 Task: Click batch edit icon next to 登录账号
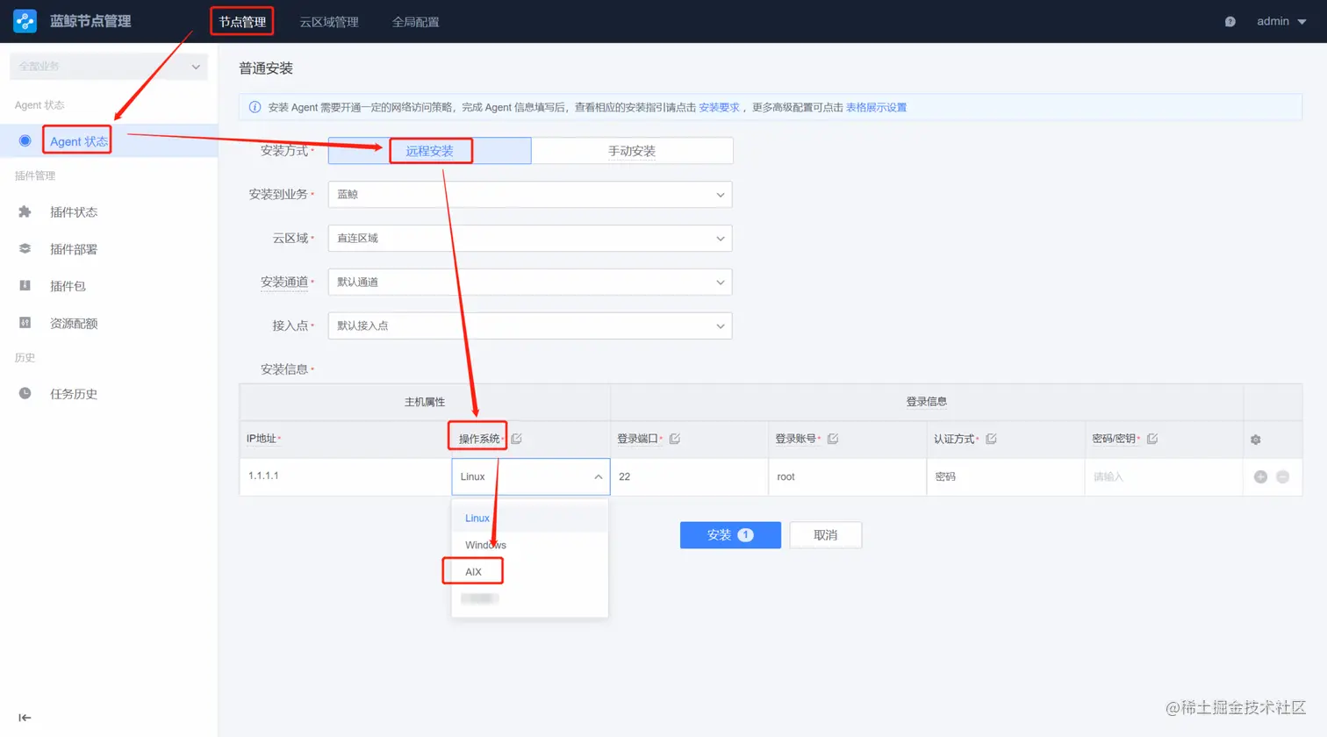[x=833, y=439]
